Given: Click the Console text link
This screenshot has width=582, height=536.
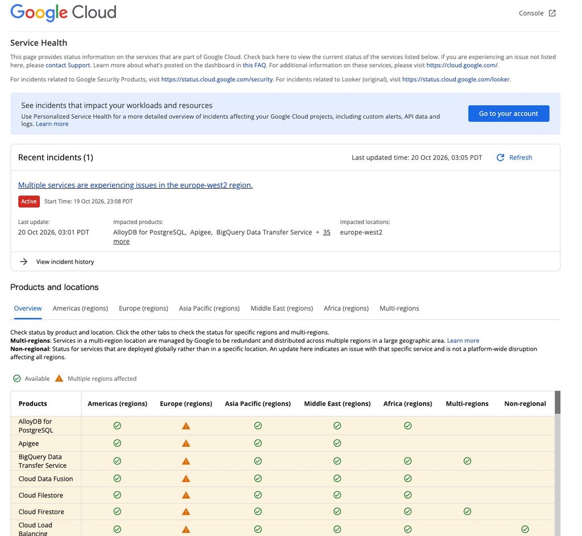Looking at the screenshot, I should tap(531, 14).
